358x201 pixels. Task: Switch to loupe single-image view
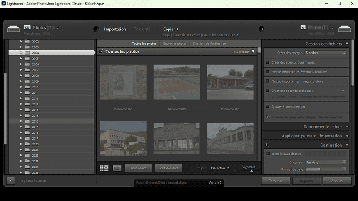tap(117, 168)
